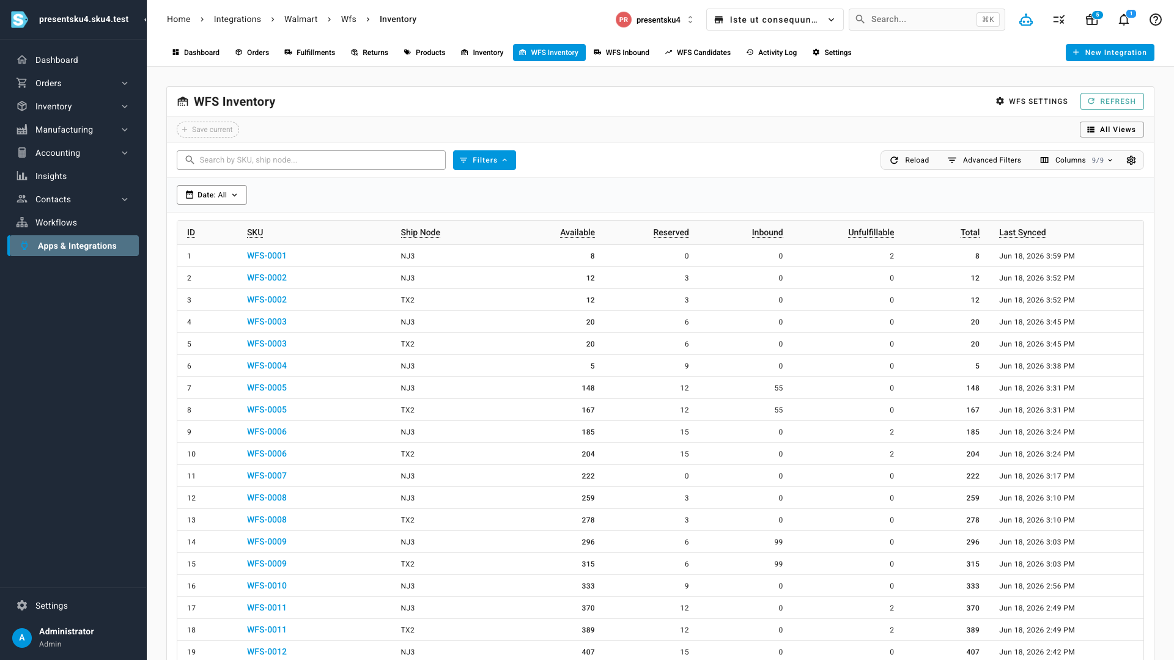This screenshot has width=1174, height=660.
Task: Click the REFRESH button
Action: coord(1112,101)
